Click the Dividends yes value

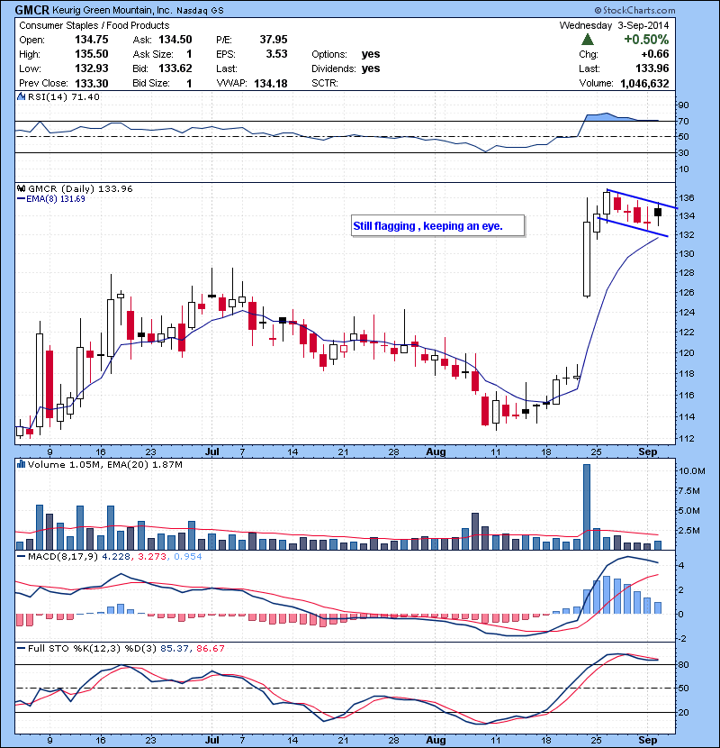click(371, 68)
